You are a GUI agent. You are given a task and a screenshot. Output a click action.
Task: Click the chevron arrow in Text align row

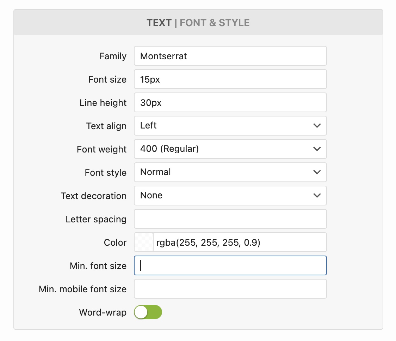point(317,126)
